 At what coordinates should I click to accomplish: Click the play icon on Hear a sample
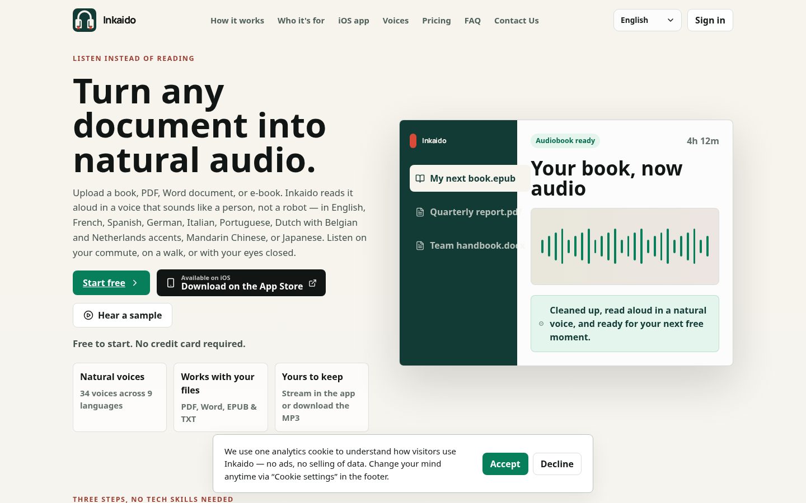coord(88,315)
